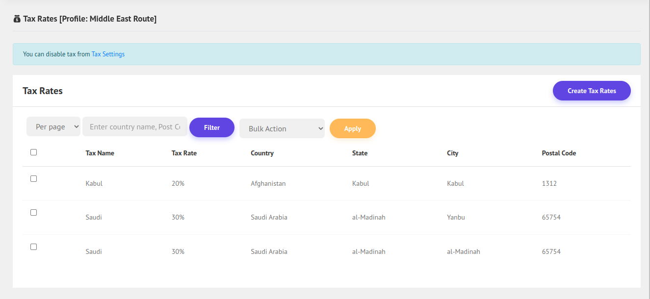Expand the Bulk Action dropdown
The width and height of the screenshot is (650, 299).
282,128
